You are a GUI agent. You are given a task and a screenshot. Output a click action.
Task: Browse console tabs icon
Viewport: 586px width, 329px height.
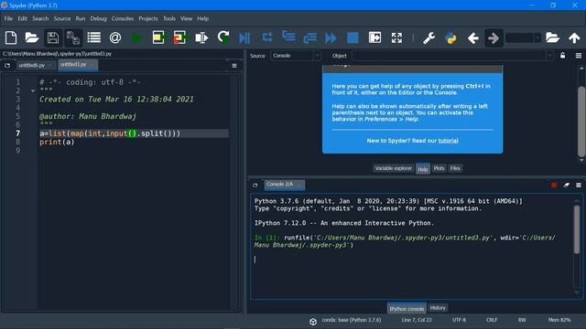click(255, 185)
